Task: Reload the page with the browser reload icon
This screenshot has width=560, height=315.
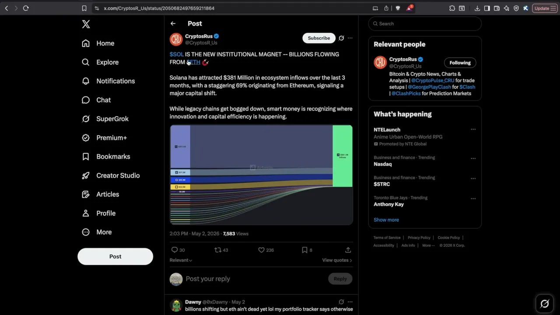Action: pyautogui.click(x=26, y=8)
